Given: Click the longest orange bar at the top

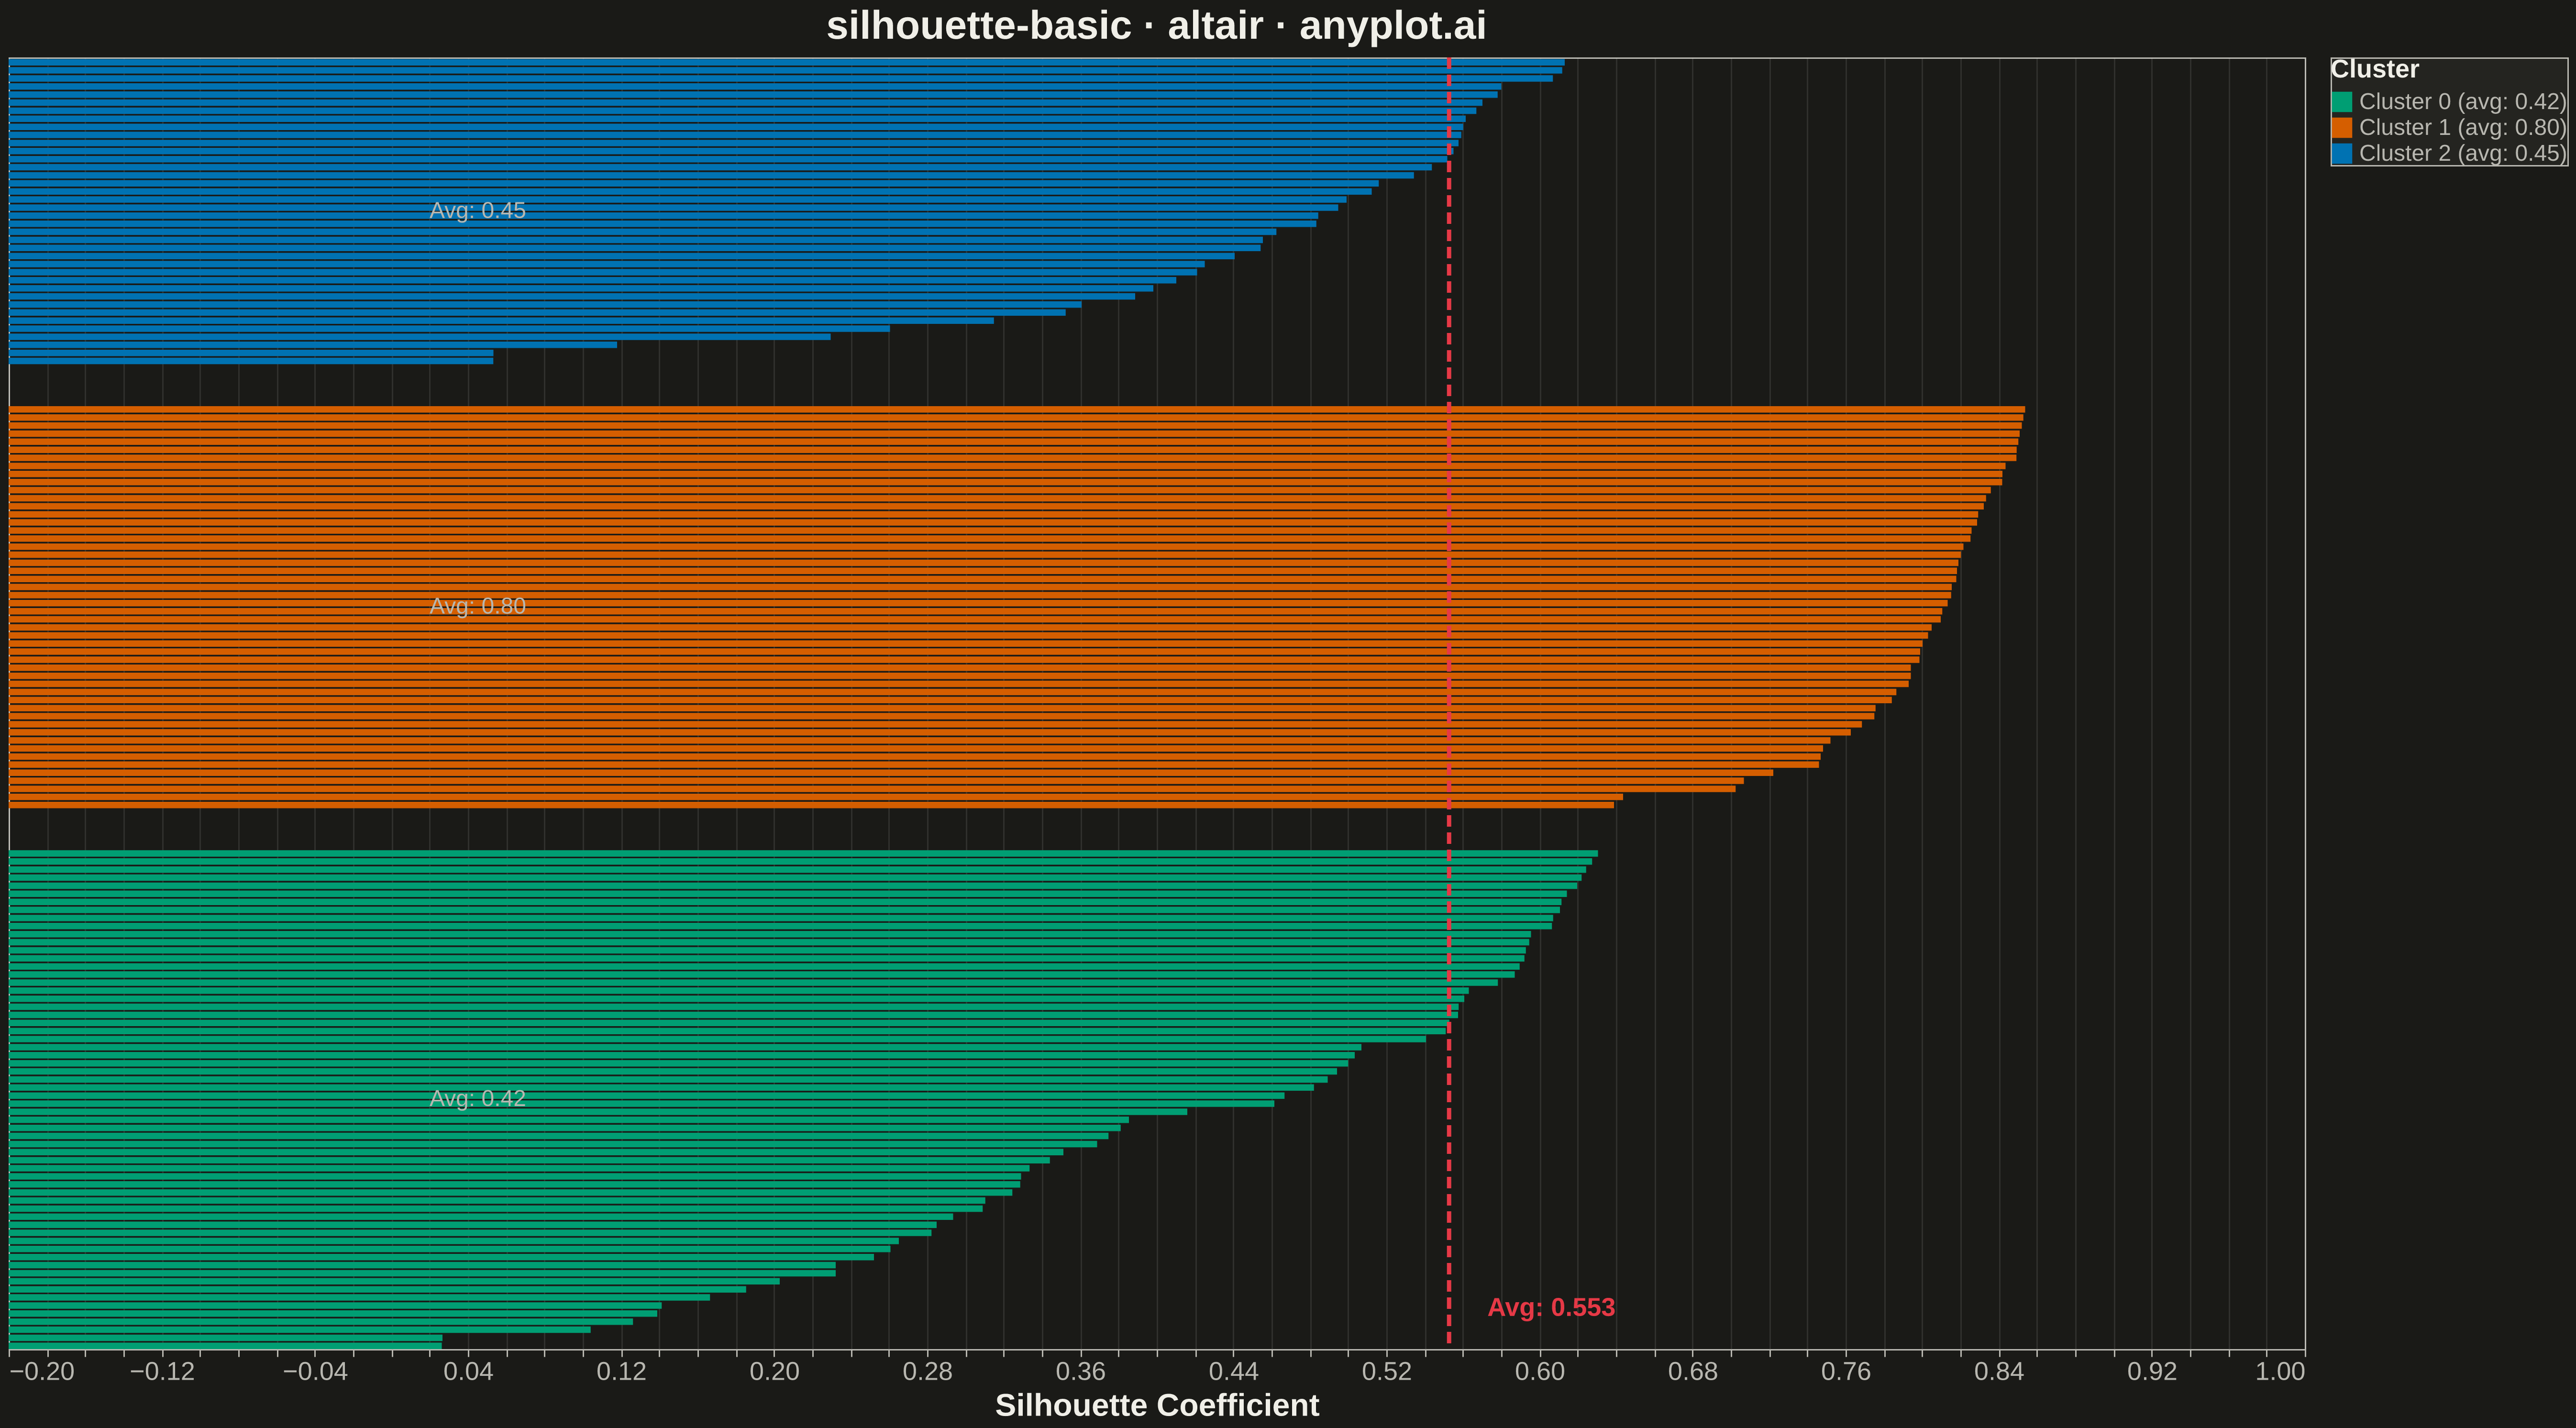Looking at the screenshot, I should [1017, 409].
